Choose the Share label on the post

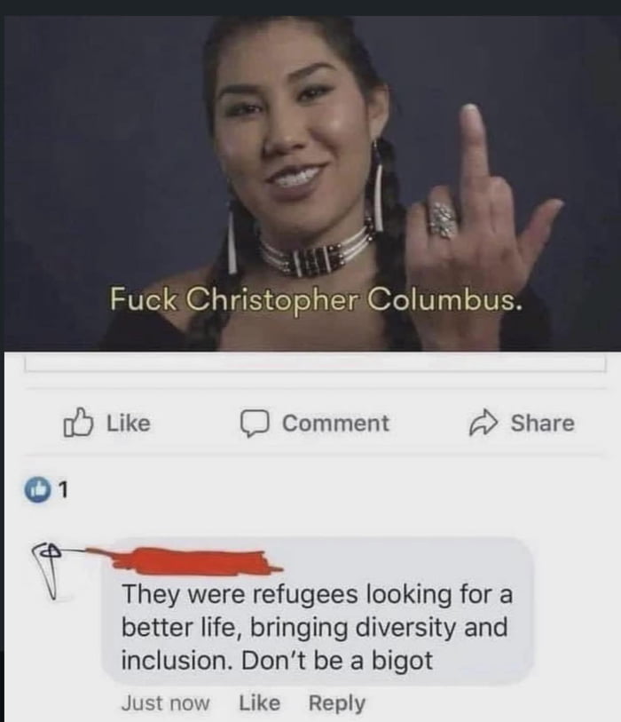tap(542, 423)
